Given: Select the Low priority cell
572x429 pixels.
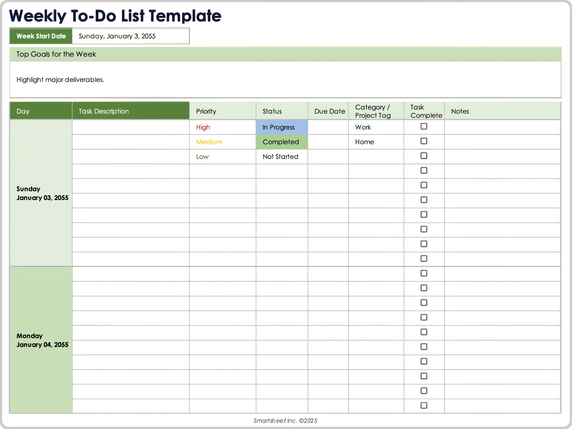Looking at the screenshot, I should 203,156.
